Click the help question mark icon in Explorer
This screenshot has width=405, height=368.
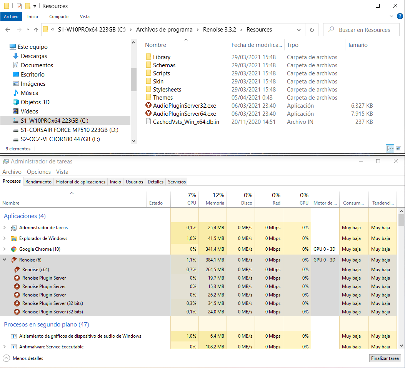click(x=400, y=16)
